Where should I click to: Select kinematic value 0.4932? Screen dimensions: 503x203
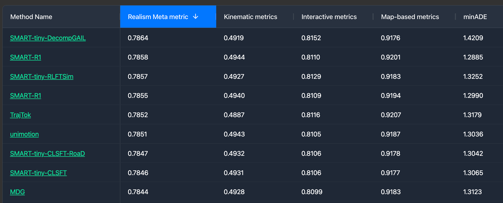coord(234,154)
